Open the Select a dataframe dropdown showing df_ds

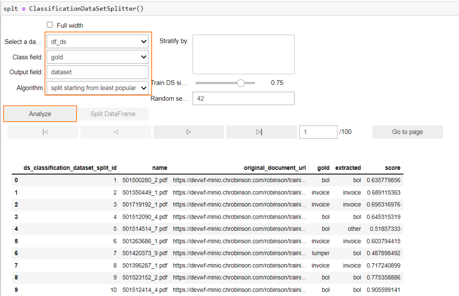click(97, 41)
